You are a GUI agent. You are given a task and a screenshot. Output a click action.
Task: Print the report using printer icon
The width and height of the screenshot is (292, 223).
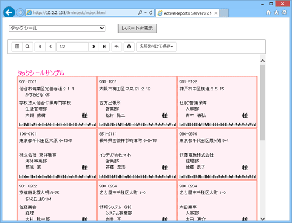pyautogui.click(x=129, y=47)
